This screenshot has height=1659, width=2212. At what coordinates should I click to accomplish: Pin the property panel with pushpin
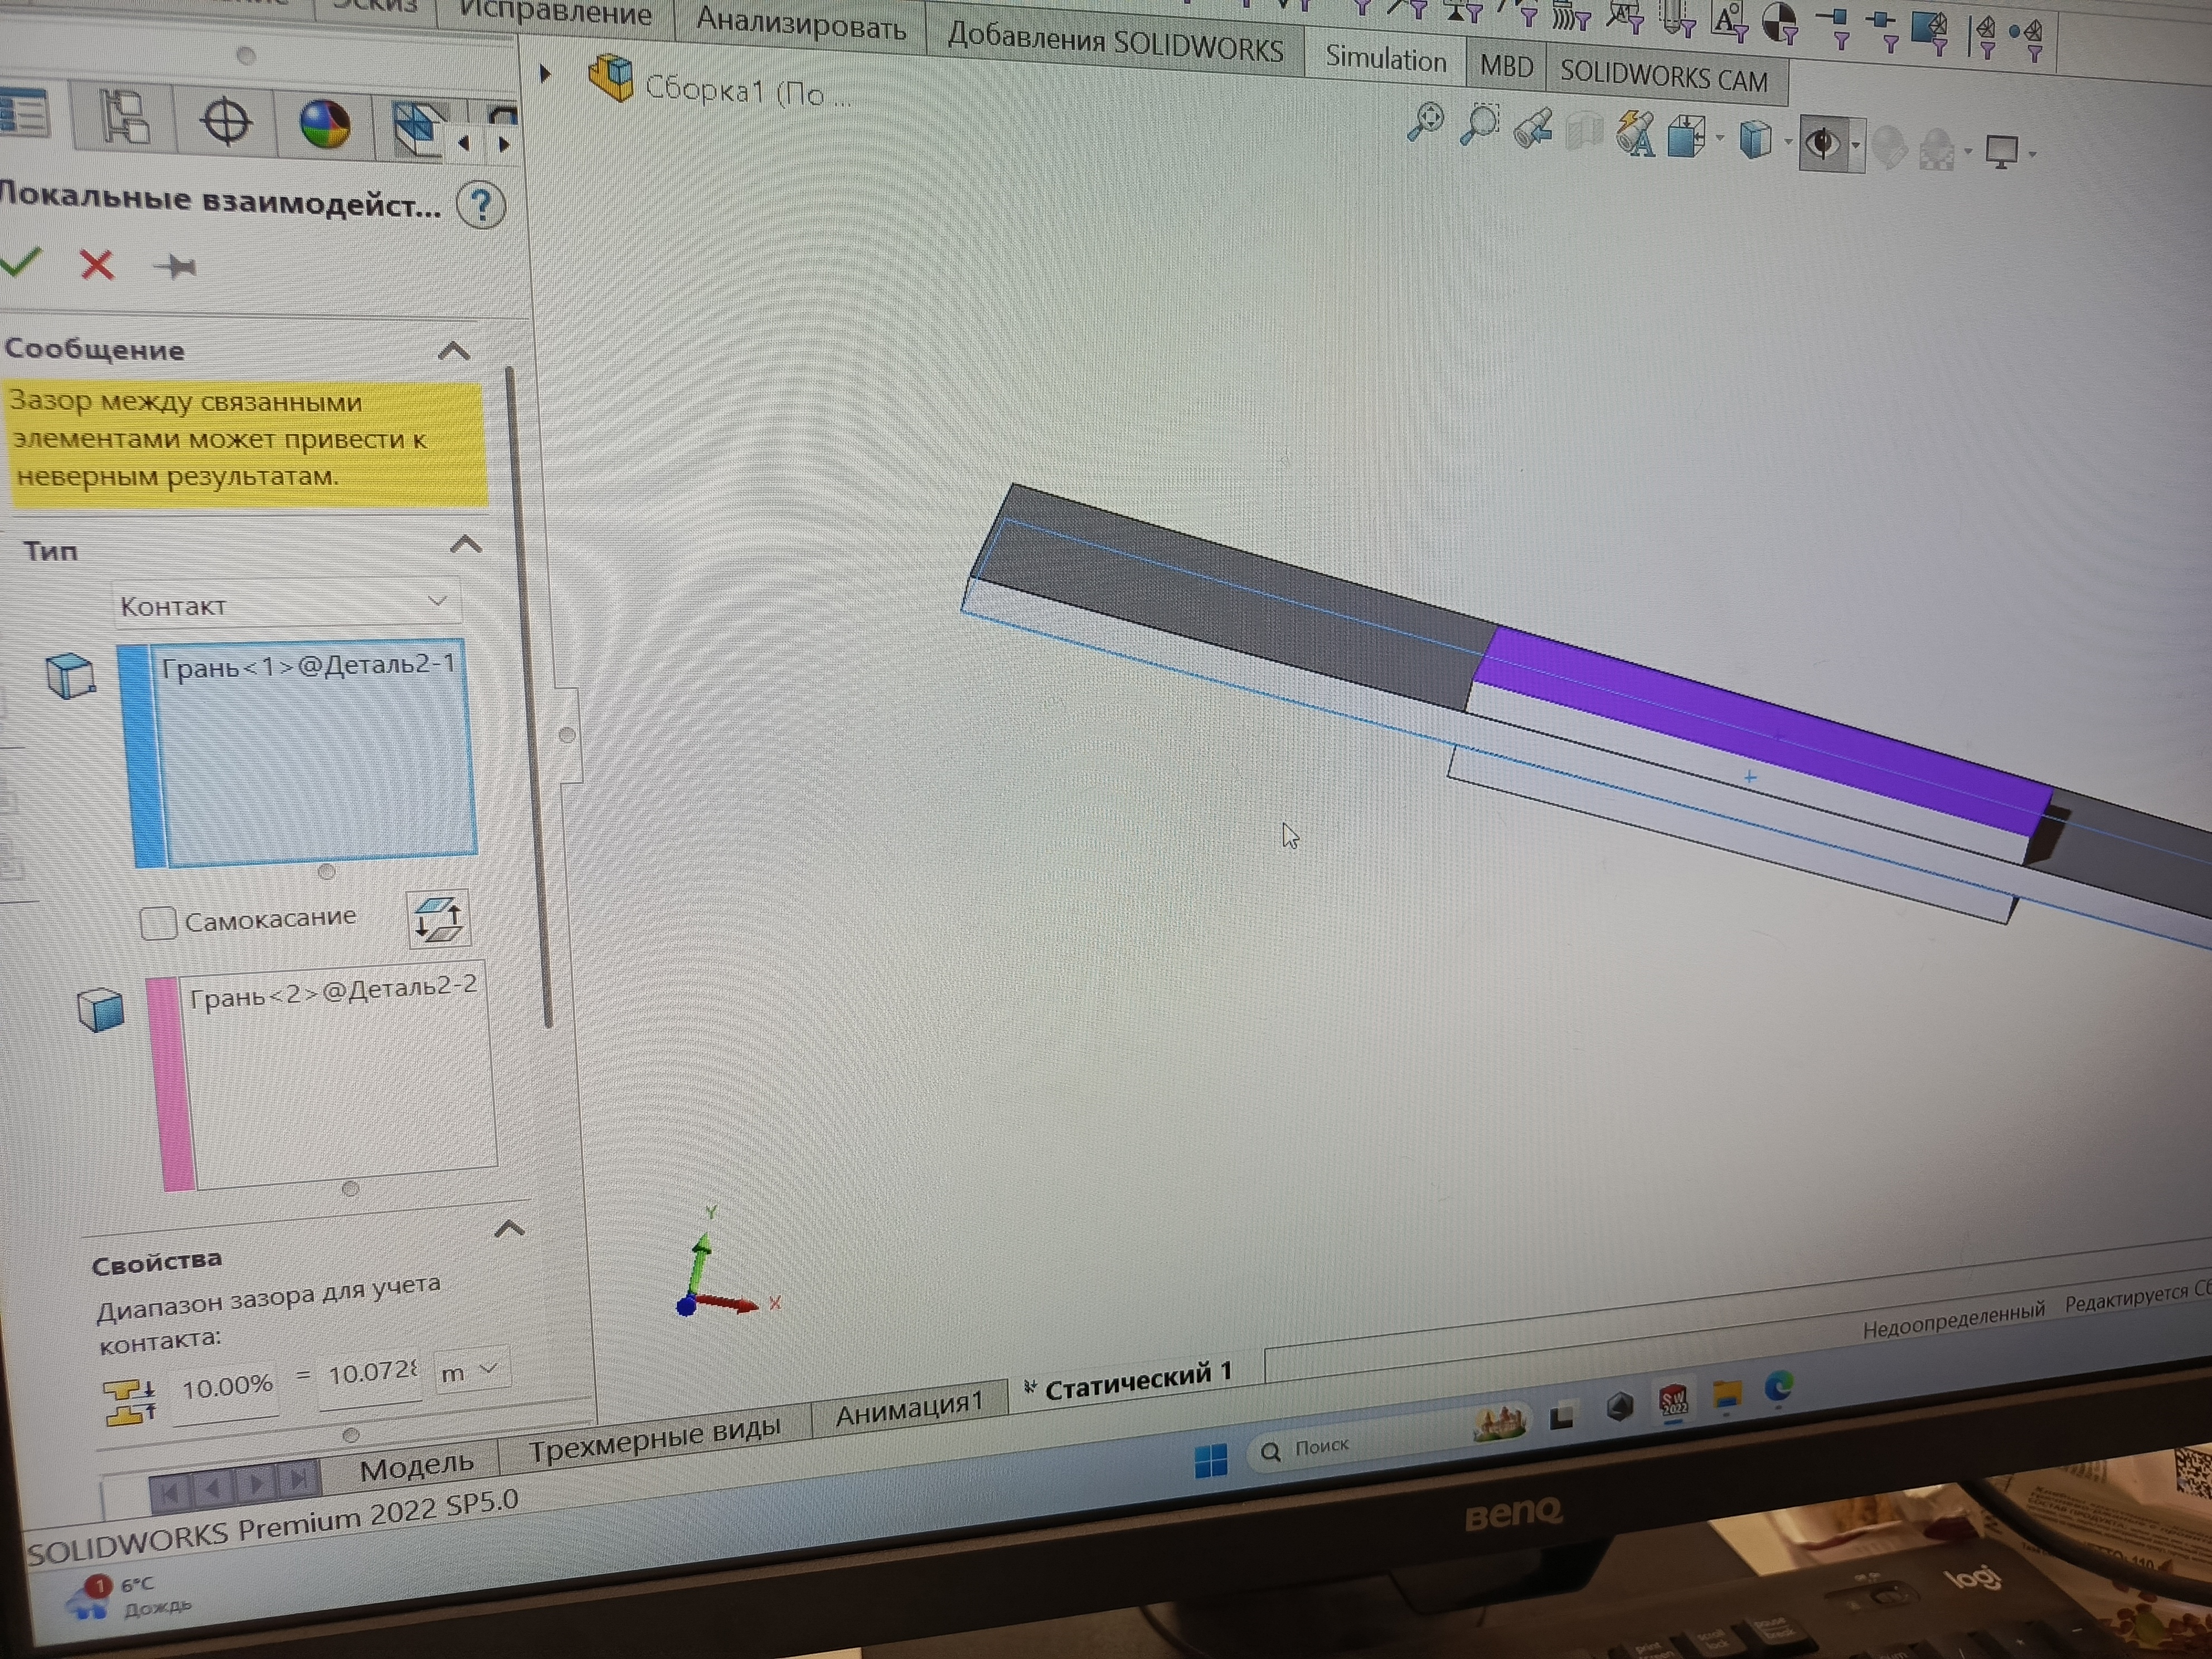point(176,266)
